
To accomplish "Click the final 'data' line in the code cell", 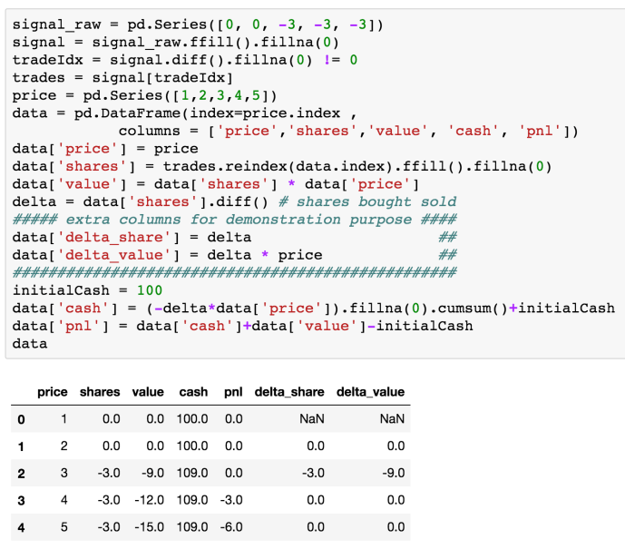I will 30,344.
